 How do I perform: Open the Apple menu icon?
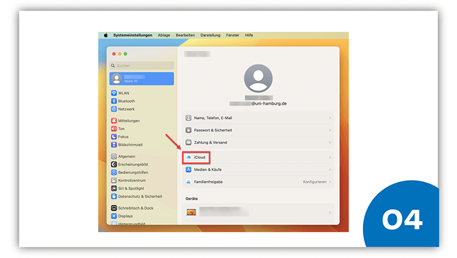106,36
